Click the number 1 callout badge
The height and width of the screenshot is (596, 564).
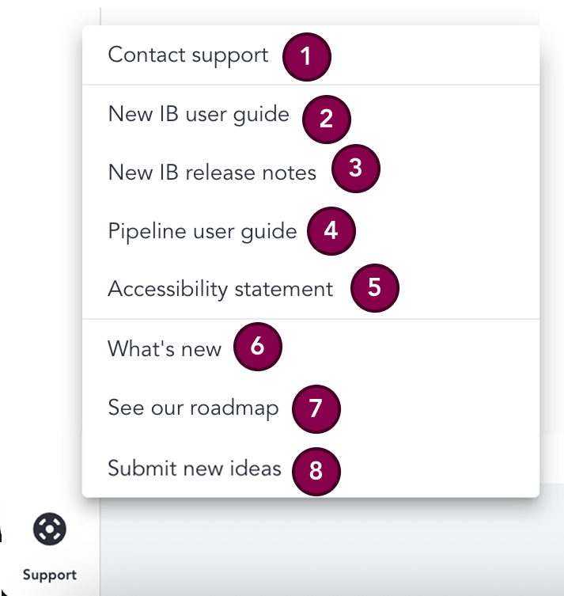pyautogui.click(x=306, y=57)
